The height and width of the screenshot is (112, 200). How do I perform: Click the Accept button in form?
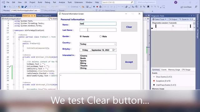pyautogui.click(x=129, y=62)
